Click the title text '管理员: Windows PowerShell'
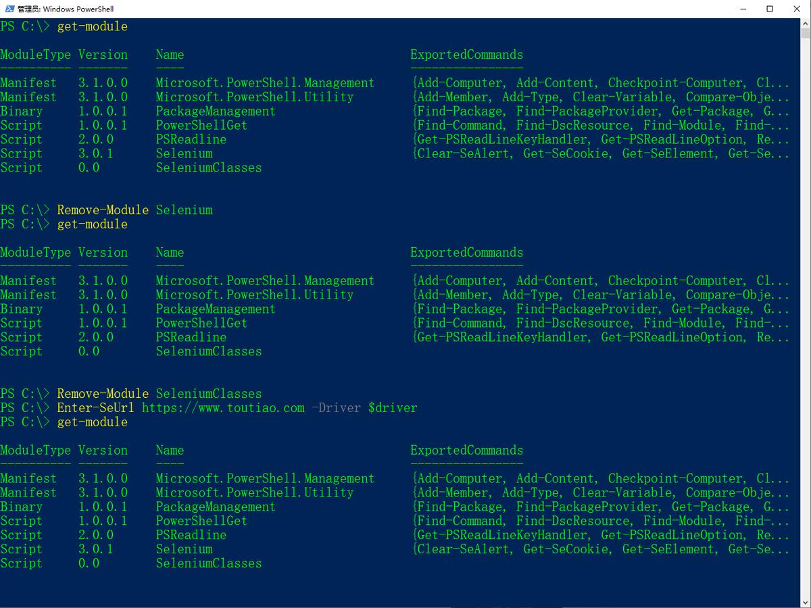The image size is (811, 608). (x=66, y=9)
